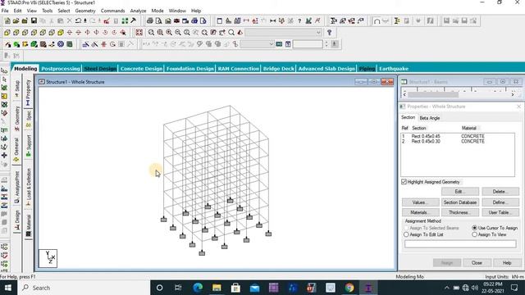Image resolution: width=525 pixels, height=295 pixels.
Task: Click the Print Preview icon
Action: [158, 20]
